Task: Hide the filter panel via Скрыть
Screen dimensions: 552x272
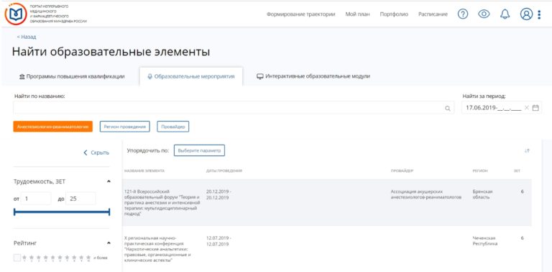Action: tap(96, 153)
